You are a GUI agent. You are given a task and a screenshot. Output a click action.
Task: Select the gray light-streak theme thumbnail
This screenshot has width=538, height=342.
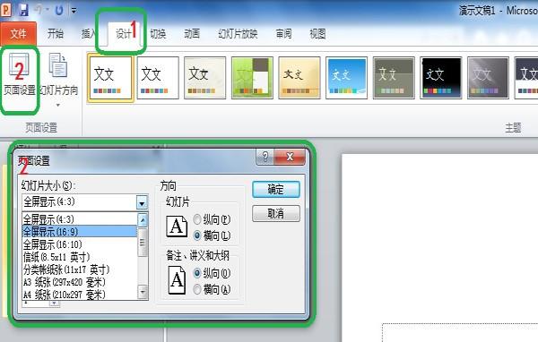pyautogui.click(x=488, y=78)
